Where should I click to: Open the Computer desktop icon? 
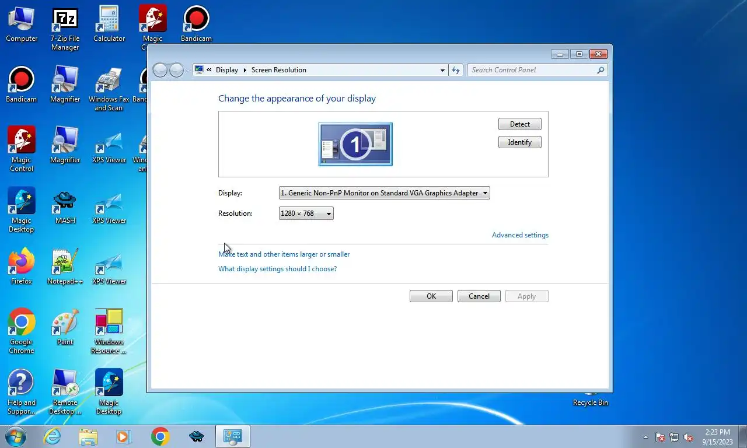point(22,24)
